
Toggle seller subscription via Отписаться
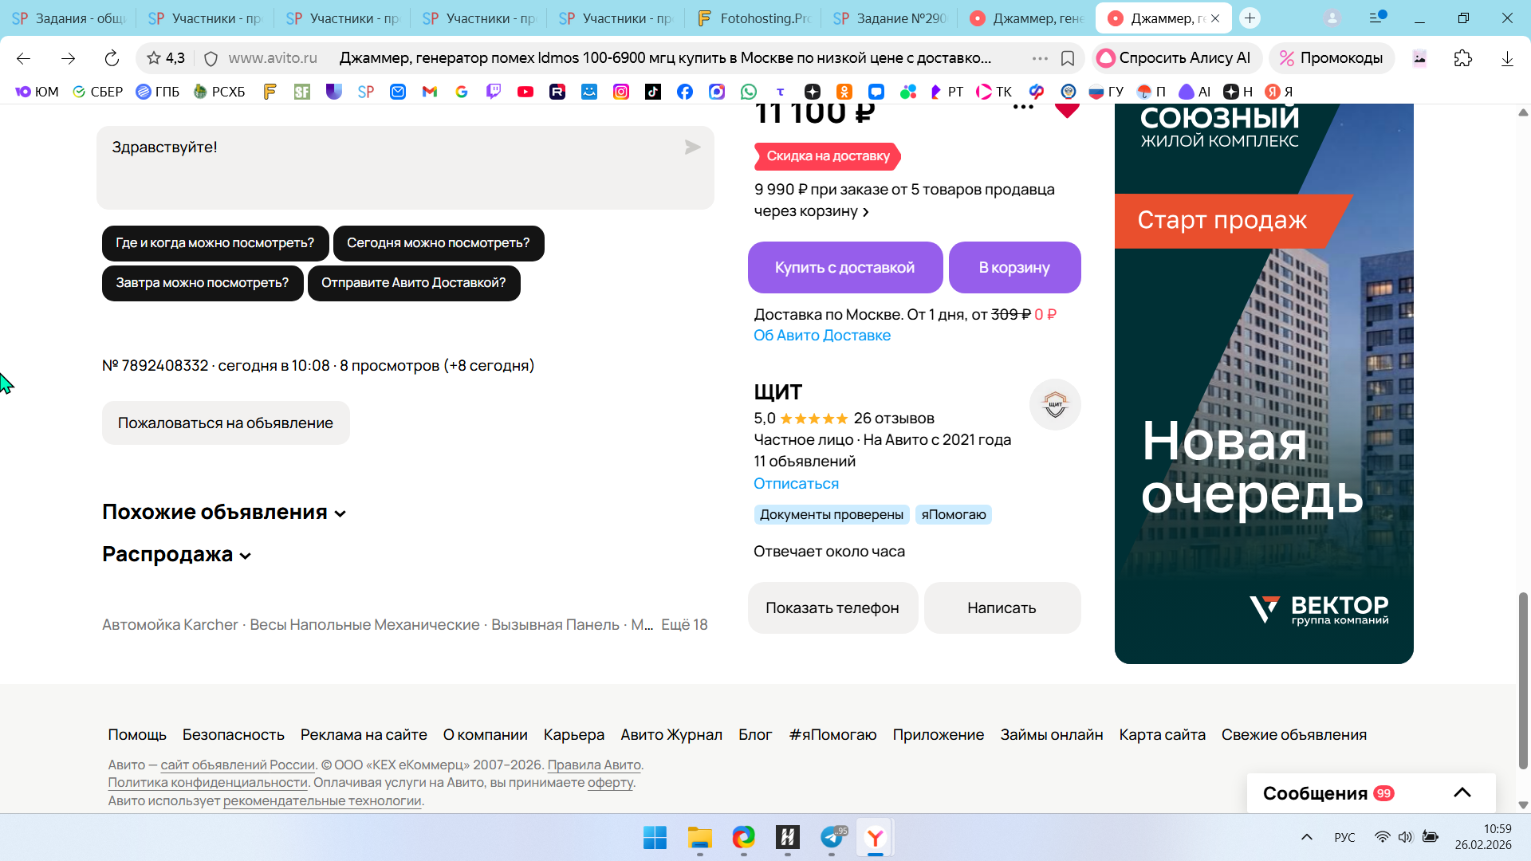pos(796,484)
